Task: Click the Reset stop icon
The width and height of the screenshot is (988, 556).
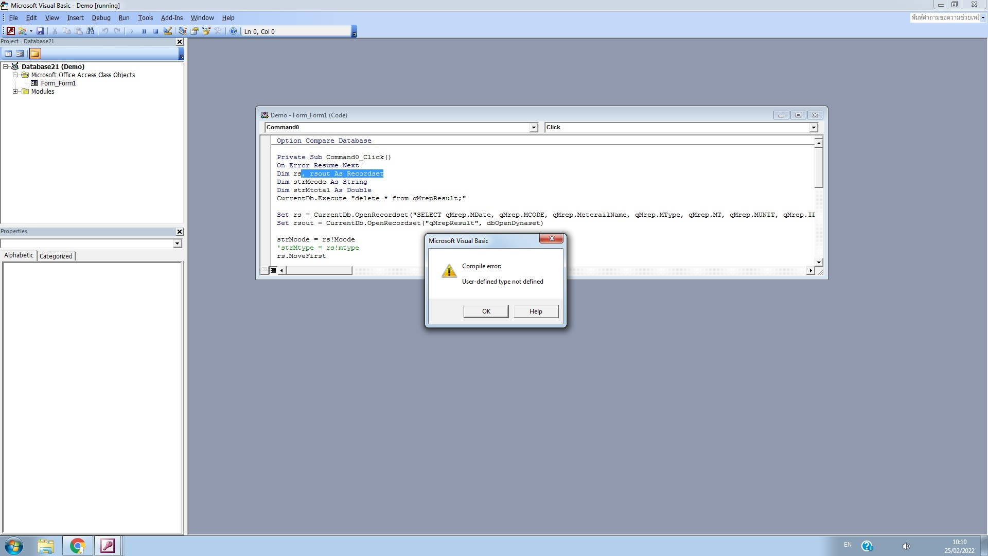Action: [155, 31]
